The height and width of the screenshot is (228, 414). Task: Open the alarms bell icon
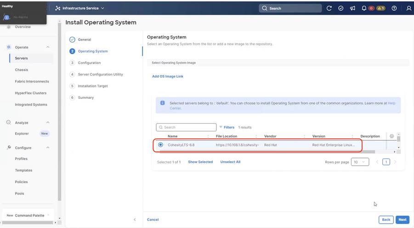(x=364, y=8)
